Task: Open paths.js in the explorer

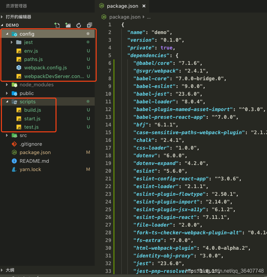Action: tap(33, 59)
